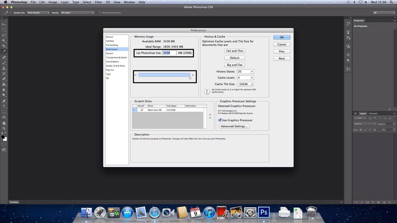This screenshot has height=223, width=397.
Task: Select the Type tool
Action: click(x=4, y=106)
